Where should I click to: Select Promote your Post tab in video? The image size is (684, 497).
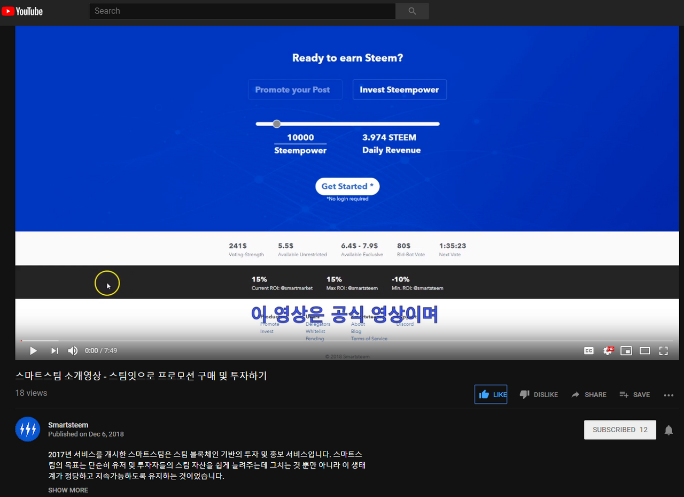(x=295, y=89)
